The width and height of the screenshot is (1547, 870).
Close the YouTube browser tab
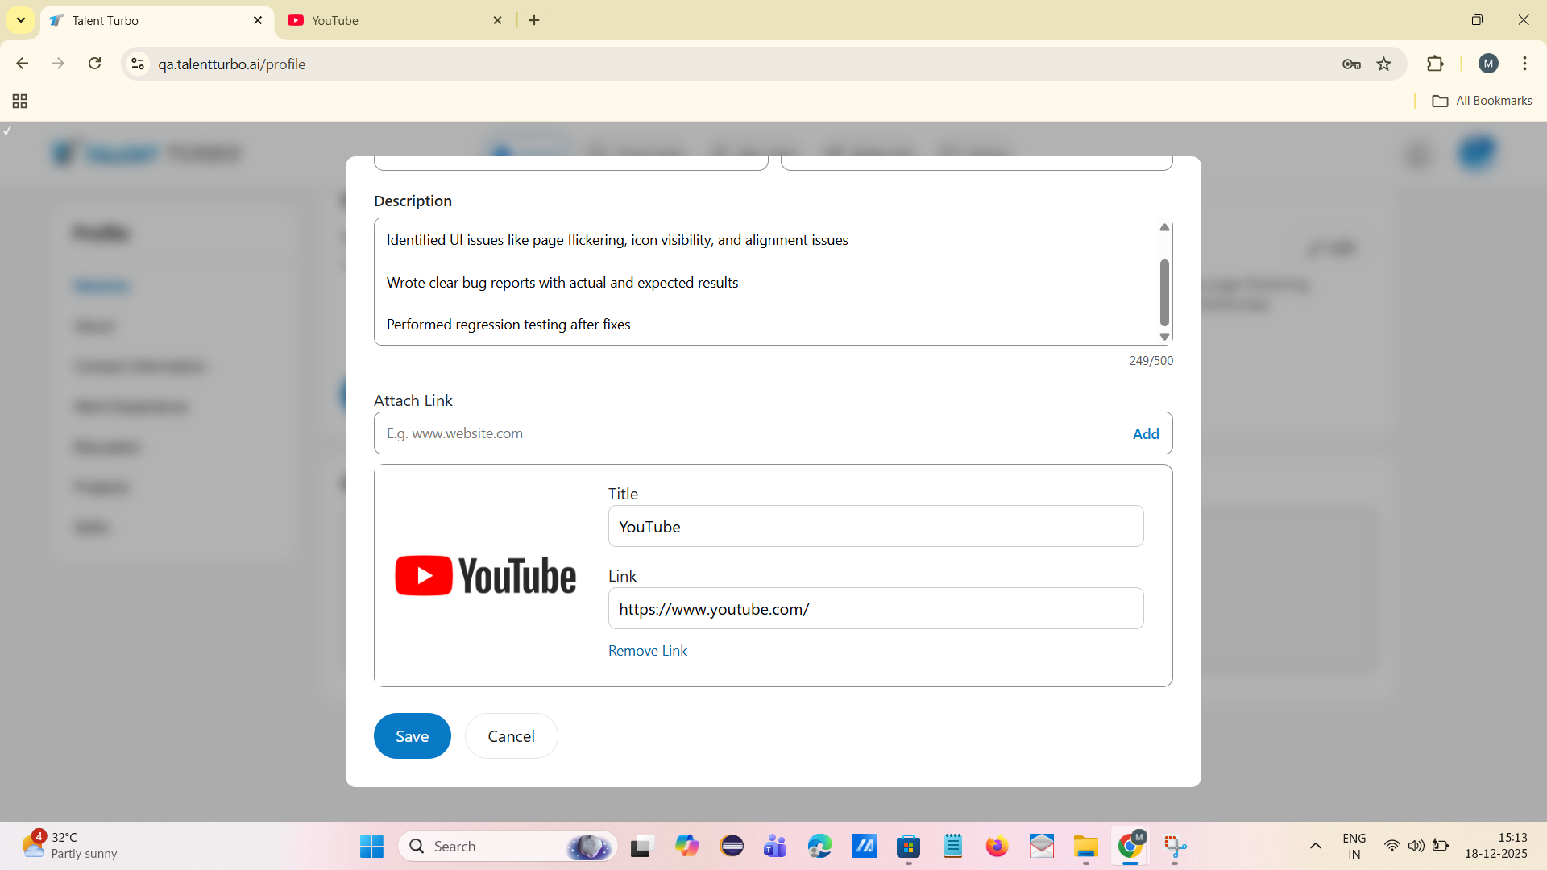pyautogui.click(x=498, y=20)
